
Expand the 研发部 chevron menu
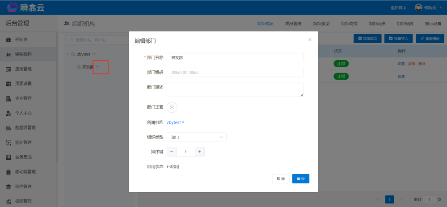pyautogui.click(x=98, y=67)
